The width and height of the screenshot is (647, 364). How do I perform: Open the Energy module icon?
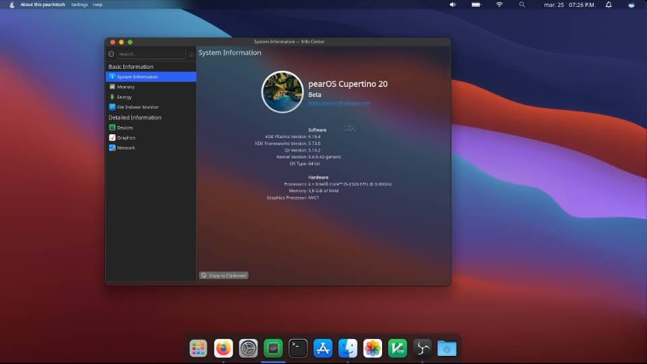[x=112, y=97]
